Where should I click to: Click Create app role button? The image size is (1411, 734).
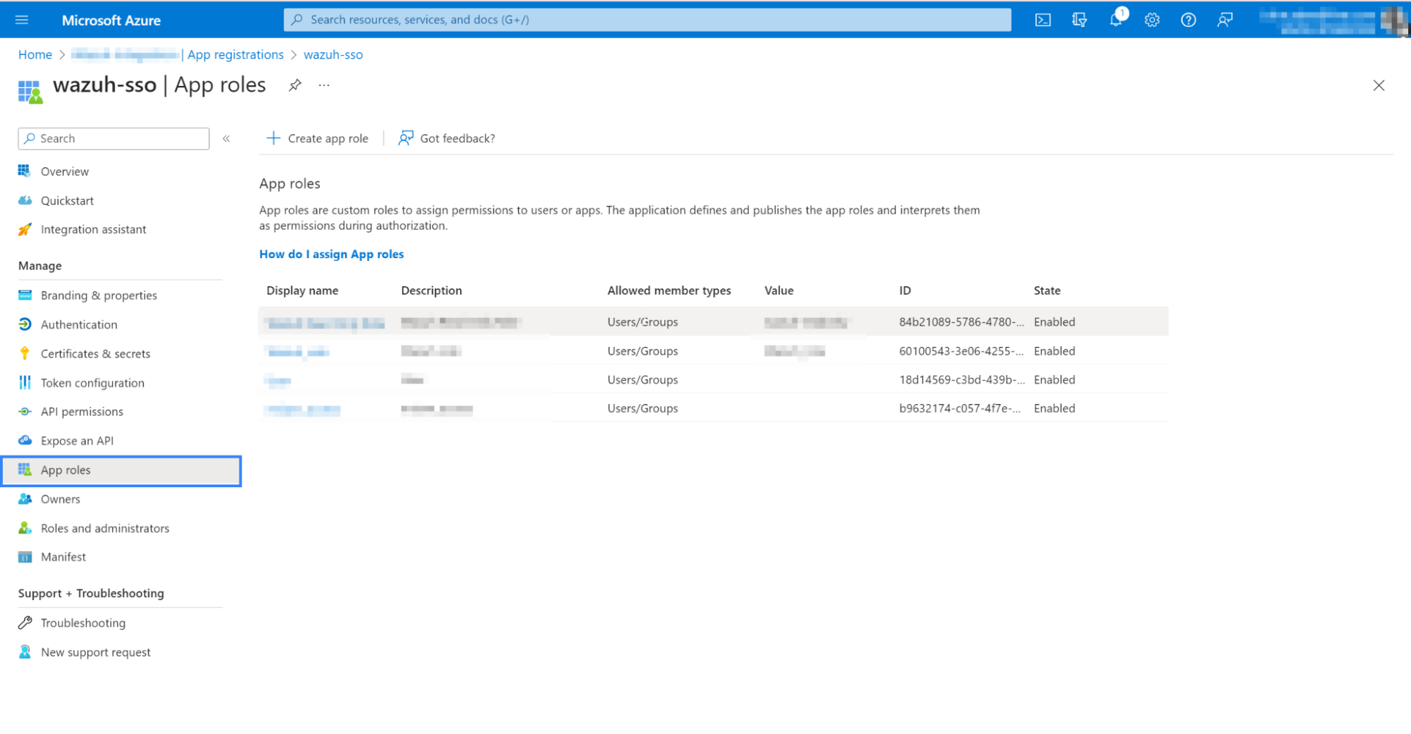point(318,138)
